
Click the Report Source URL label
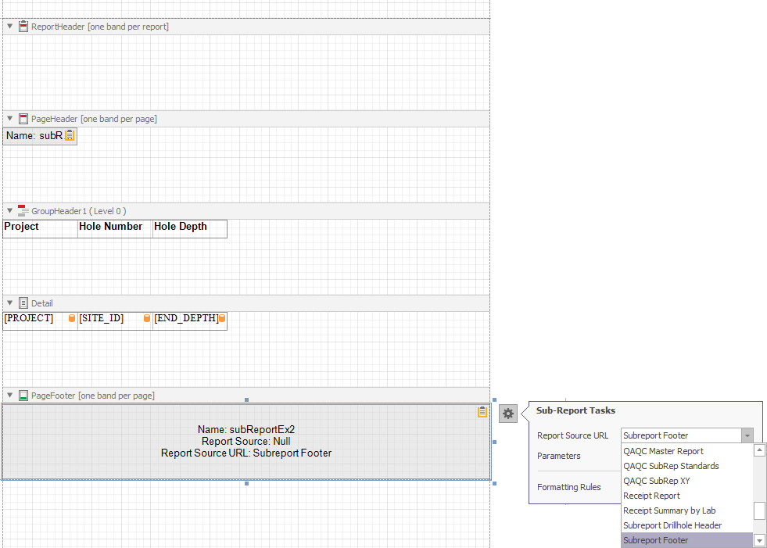(572, 435)
